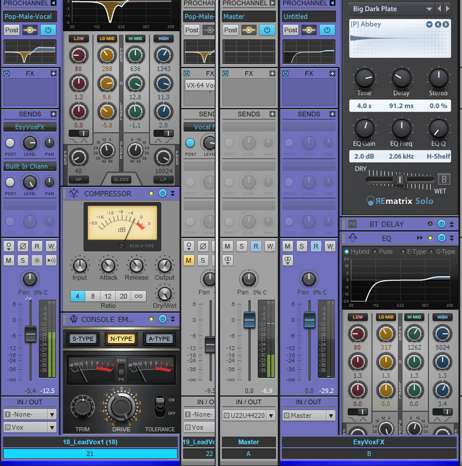Screen dimensions: 462x466
Task: Collapse CONSOLE EM... module with chevron
Action: coord(172,319)
